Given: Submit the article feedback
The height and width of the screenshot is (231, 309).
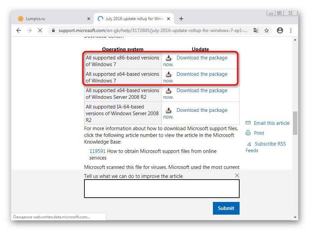Looking at the screenshot, I should 226,208.
